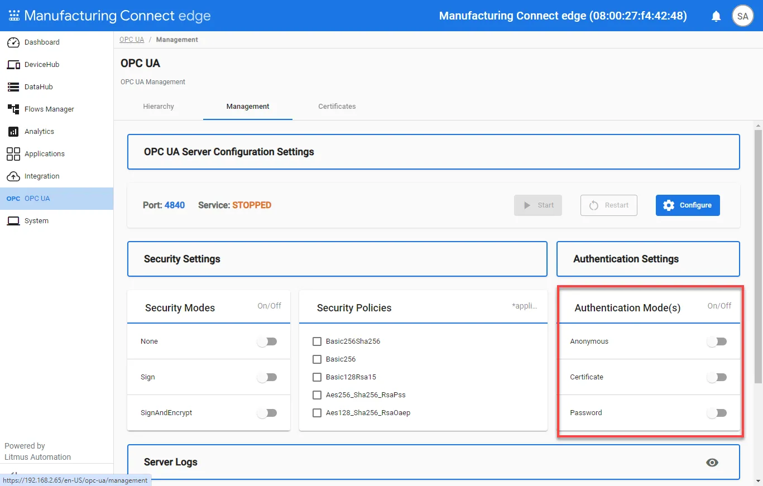
Task: Click the OPC UA breadcrumb link
Action: 132,40
